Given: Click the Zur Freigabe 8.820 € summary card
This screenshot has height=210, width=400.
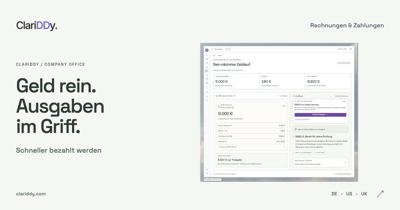Looking at the screenshot, I should pyautogui.click(x=328, y=81).
